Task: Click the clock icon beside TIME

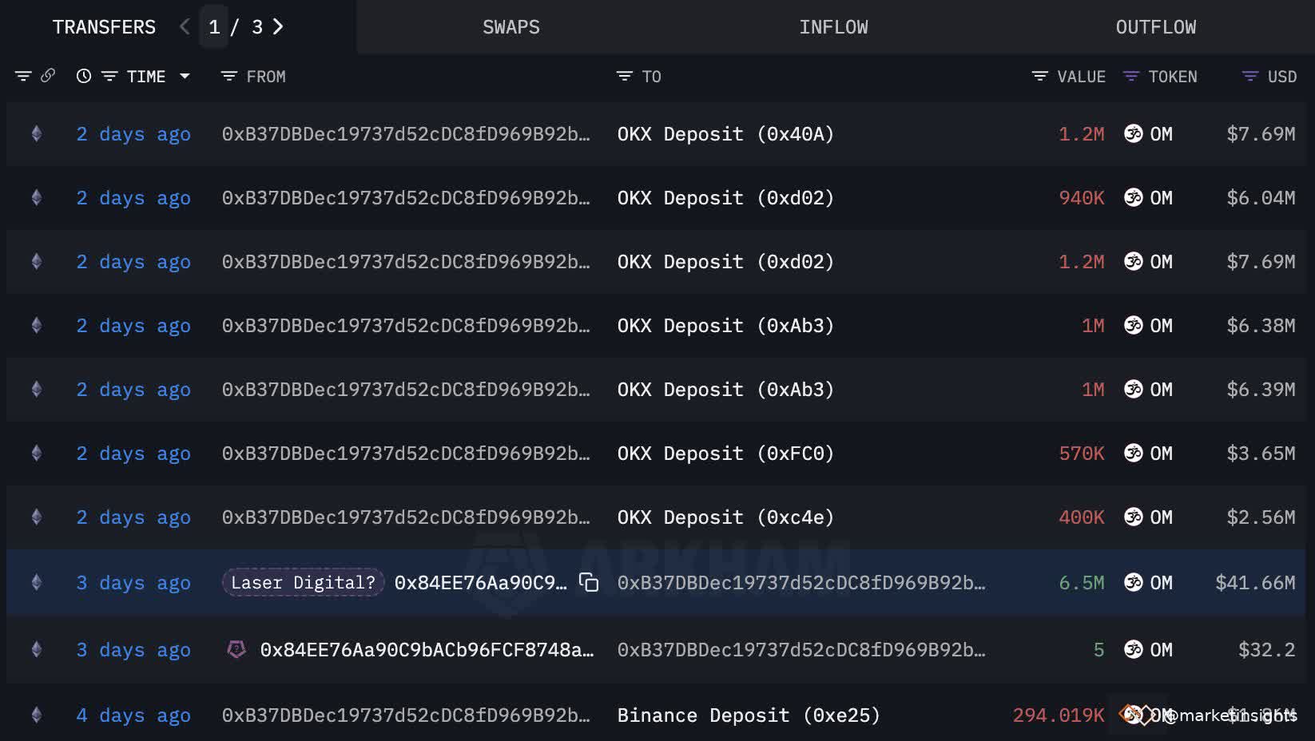Action: (84, 77)
